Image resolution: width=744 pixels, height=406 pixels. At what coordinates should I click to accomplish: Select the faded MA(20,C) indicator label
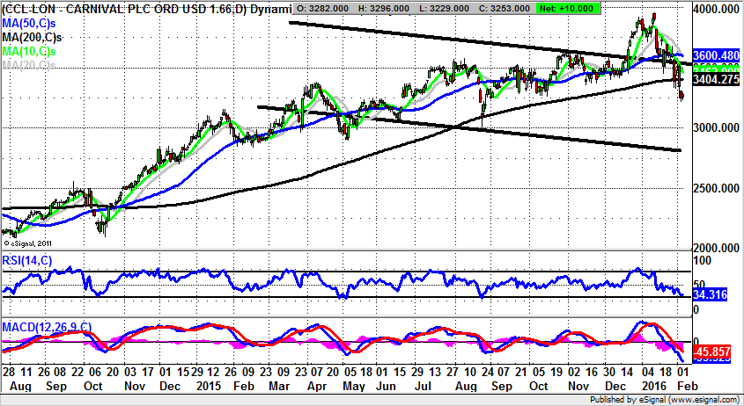pyautogui.click(x=28, y=65)
